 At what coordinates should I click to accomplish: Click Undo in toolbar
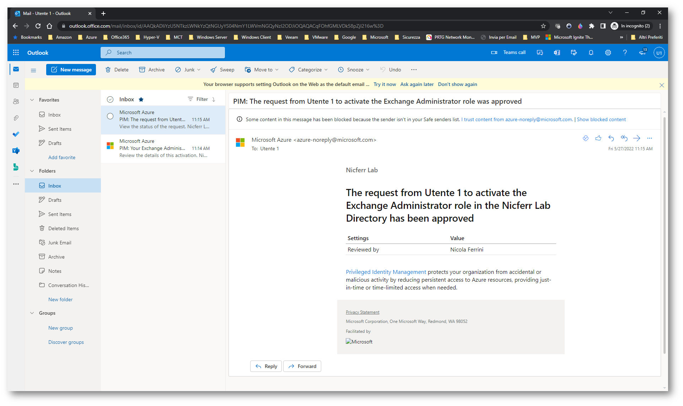(x=391, y=70)
